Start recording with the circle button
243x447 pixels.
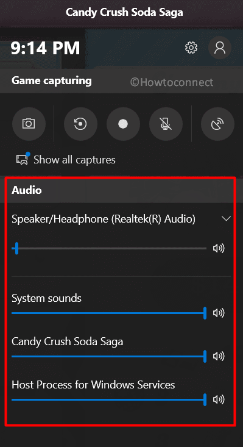click(123, 124)
